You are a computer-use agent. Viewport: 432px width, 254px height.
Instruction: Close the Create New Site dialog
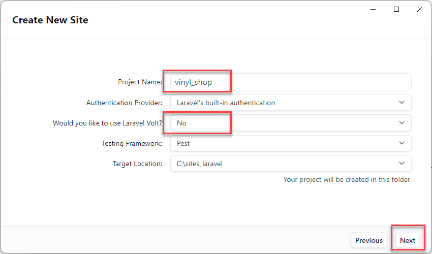(419, 9)
